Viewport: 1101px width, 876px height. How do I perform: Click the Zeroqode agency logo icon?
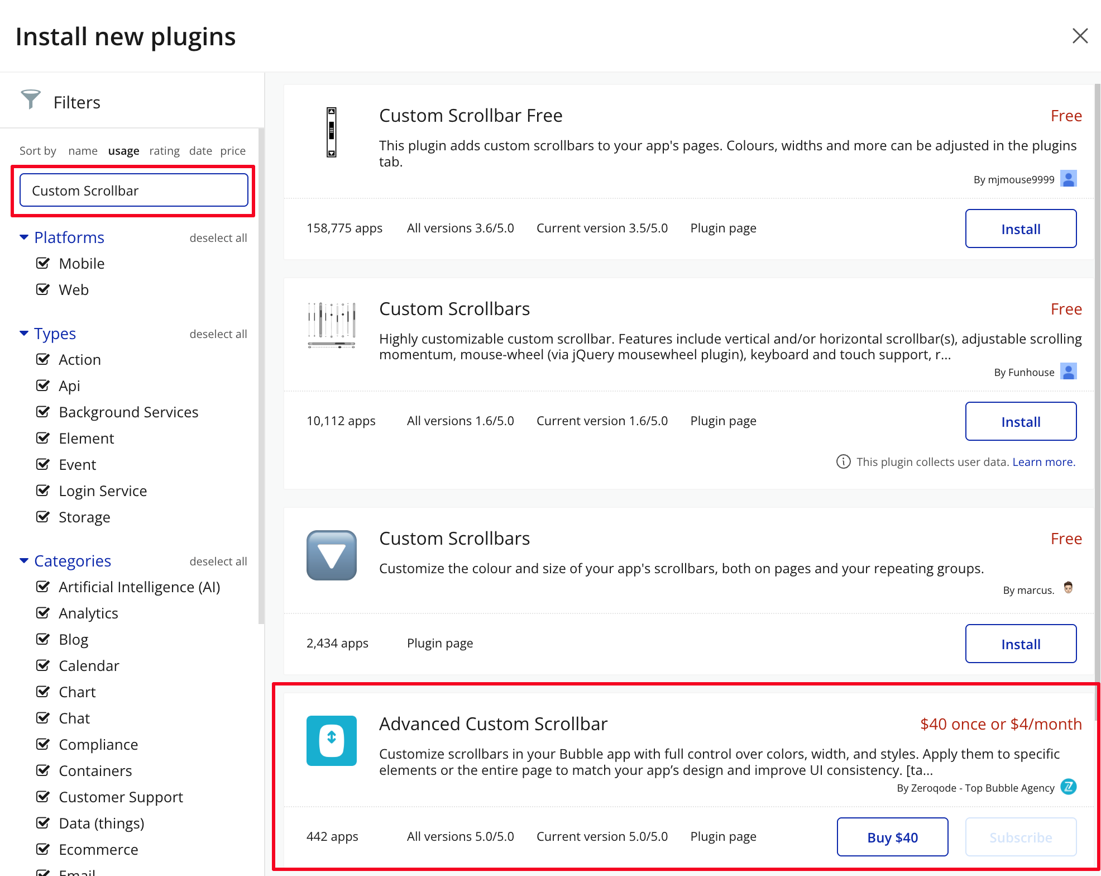[x=1068, y=787]
